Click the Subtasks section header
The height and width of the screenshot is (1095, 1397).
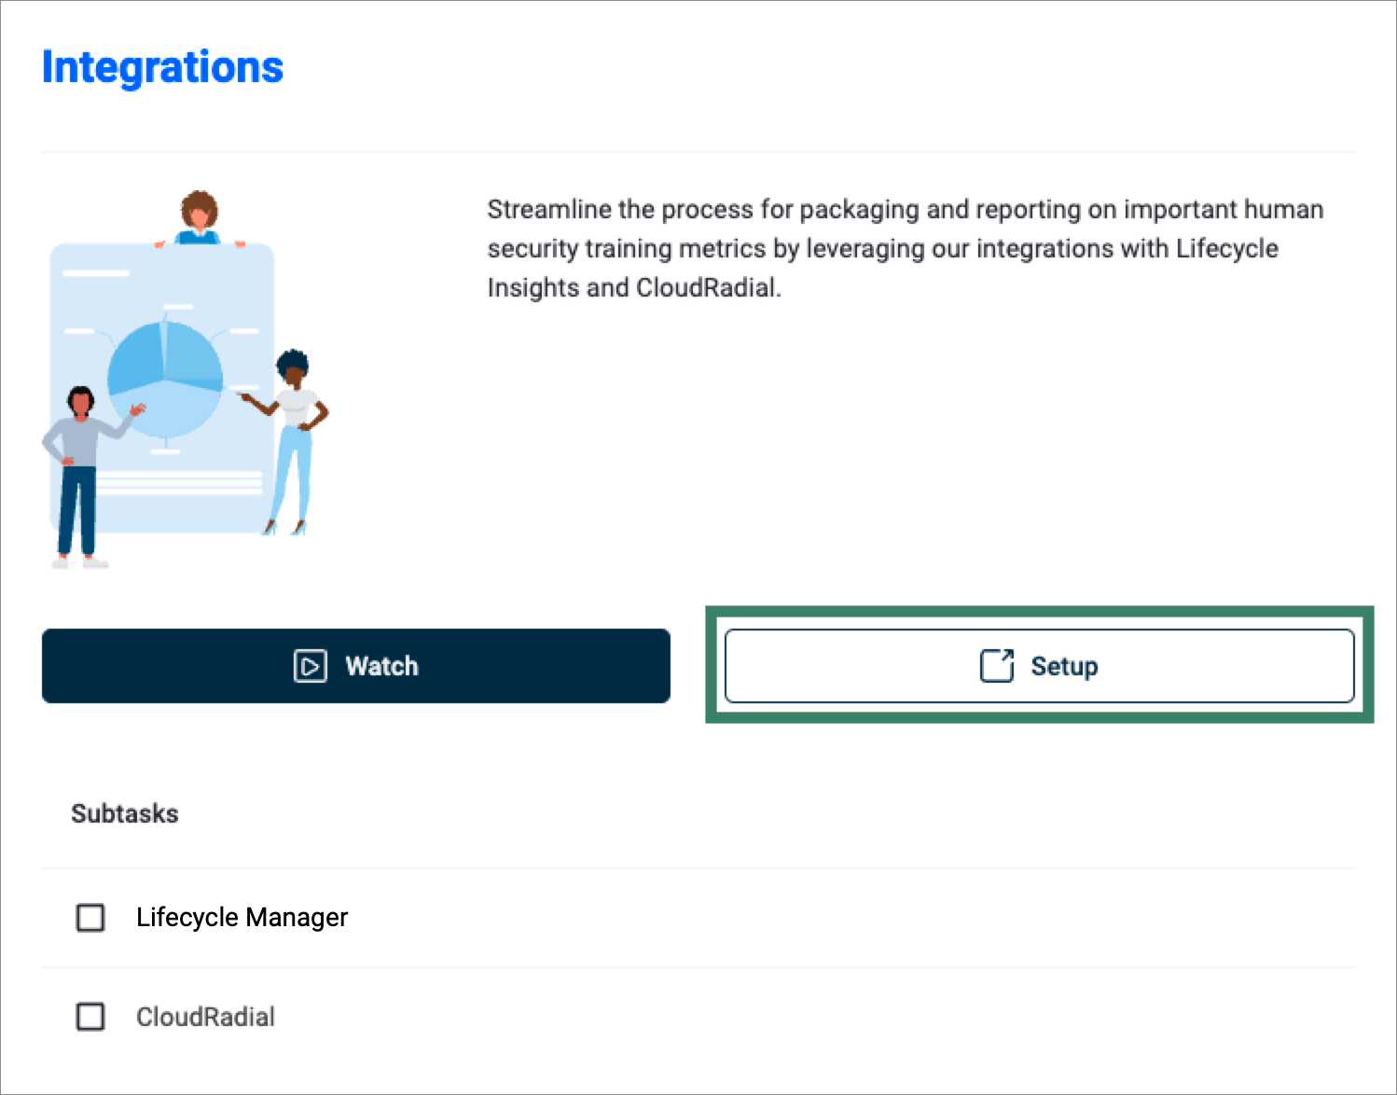point(125,813)
